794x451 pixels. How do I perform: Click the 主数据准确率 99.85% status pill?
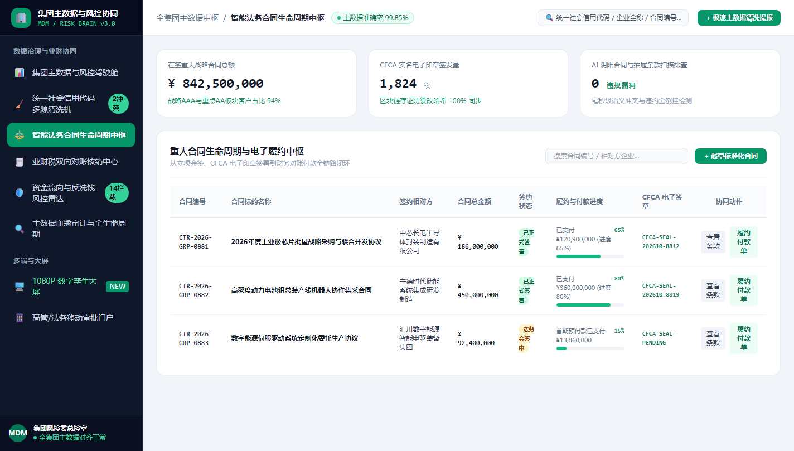pyautogui.click(x=372, y=18)
